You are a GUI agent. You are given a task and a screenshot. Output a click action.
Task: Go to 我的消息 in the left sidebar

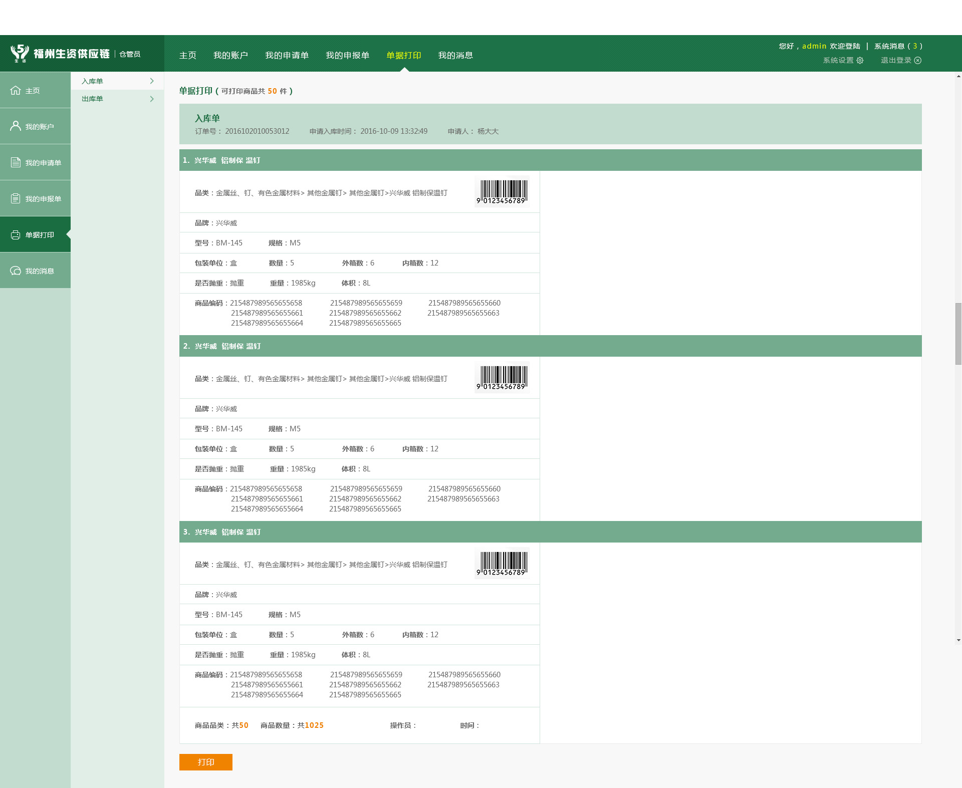pyautogui.click(x=35, y=271)
